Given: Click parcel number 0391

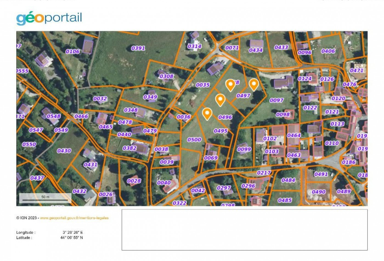Looking at the screenshot, I should tap(138, 48).
